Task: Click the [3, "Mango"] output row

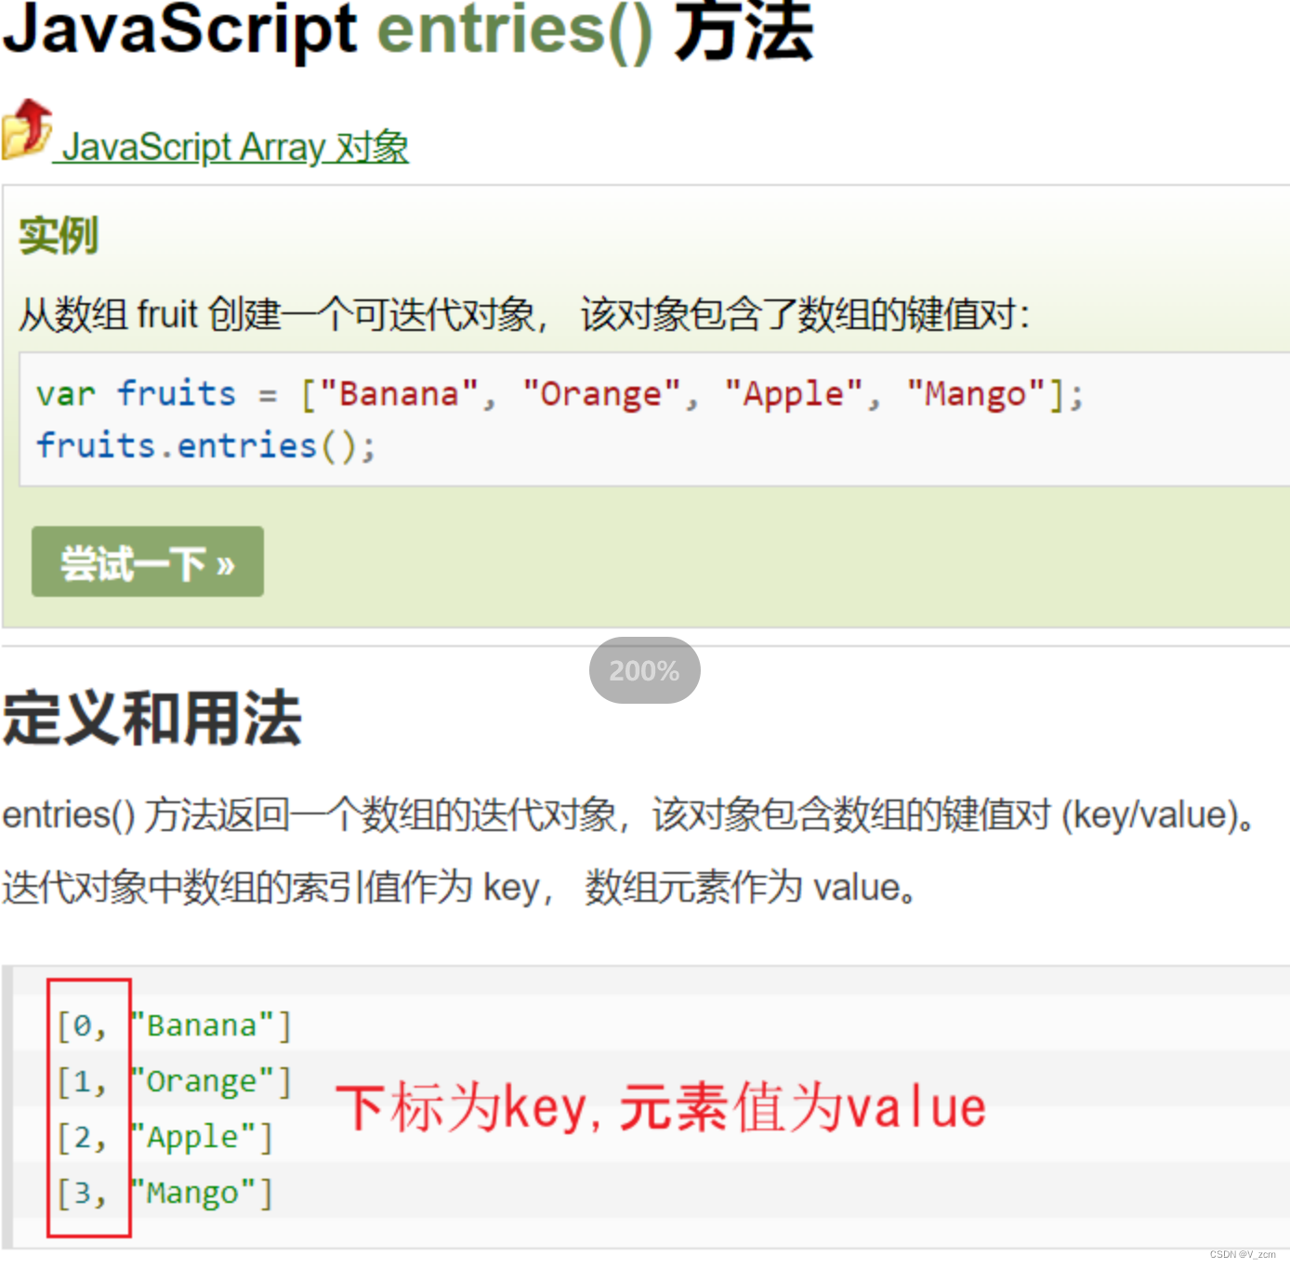Action: point(163,1192)
